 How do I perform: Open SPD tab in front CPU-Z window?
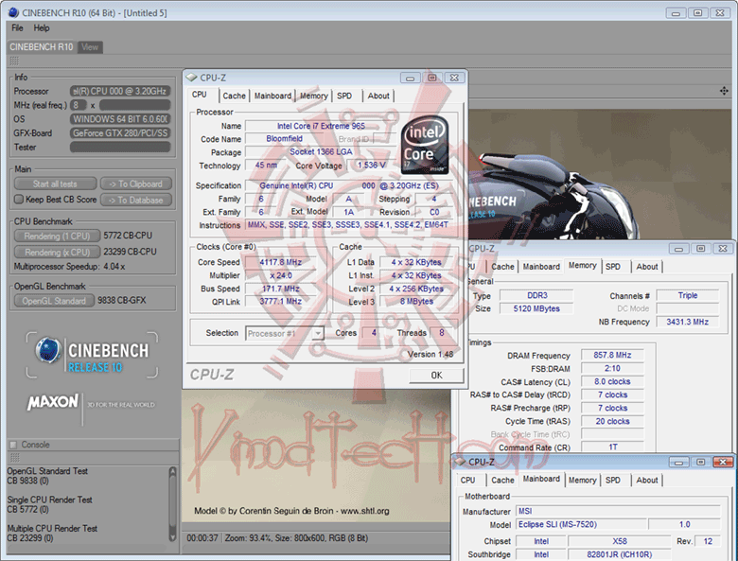pos(344,96)
